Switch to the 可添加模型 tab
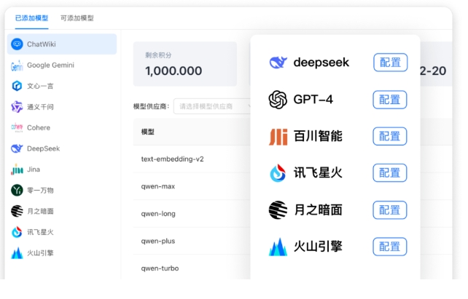The width and height of the screenshot is (468, 299). coord(77,18)
